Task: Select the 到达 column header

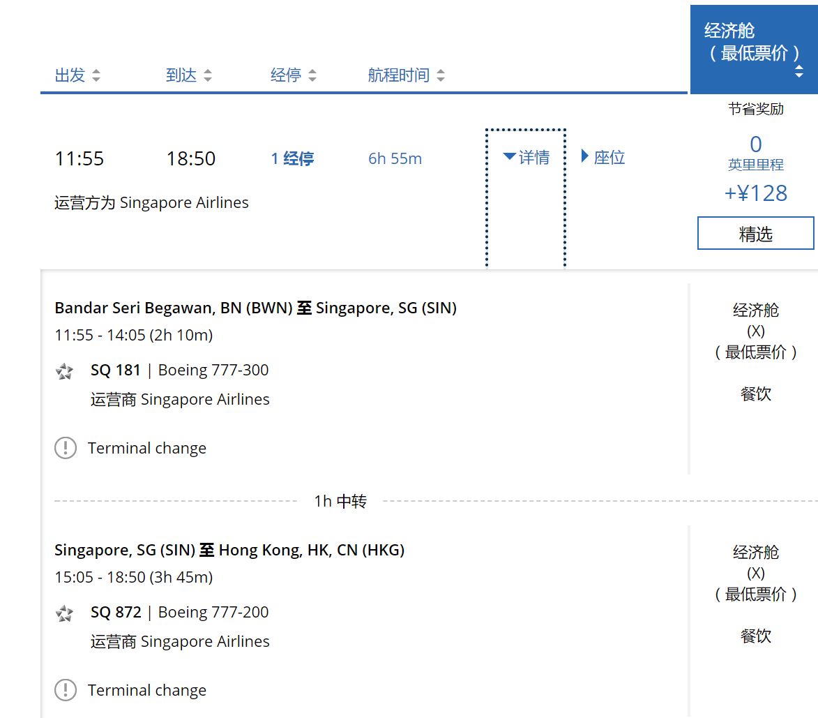Action: 181,75
